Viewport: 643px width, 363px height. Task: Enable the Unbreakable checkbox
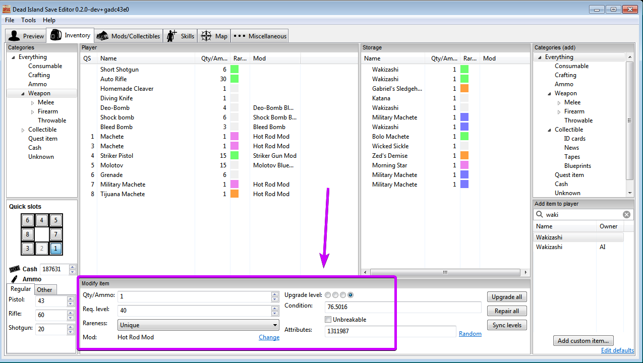click(x=328, y=320)
